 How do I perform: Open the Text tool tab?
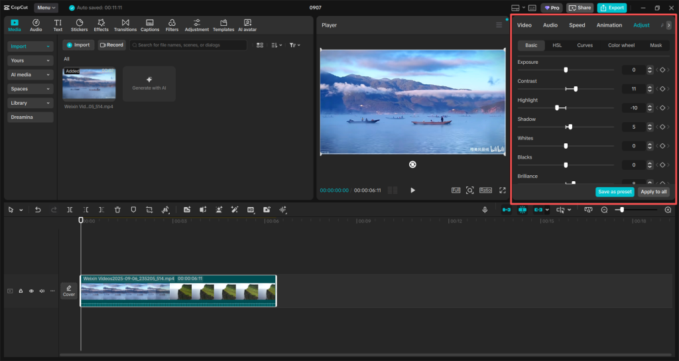pyautogui.click(x=58, y=25)
